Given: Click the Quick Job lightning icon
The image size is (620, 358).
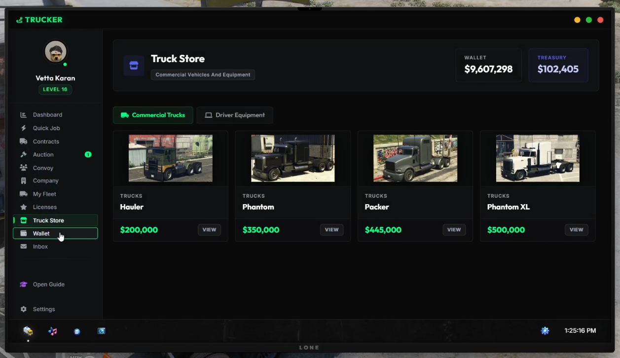Looking at the screenshot, I should 23,128.
